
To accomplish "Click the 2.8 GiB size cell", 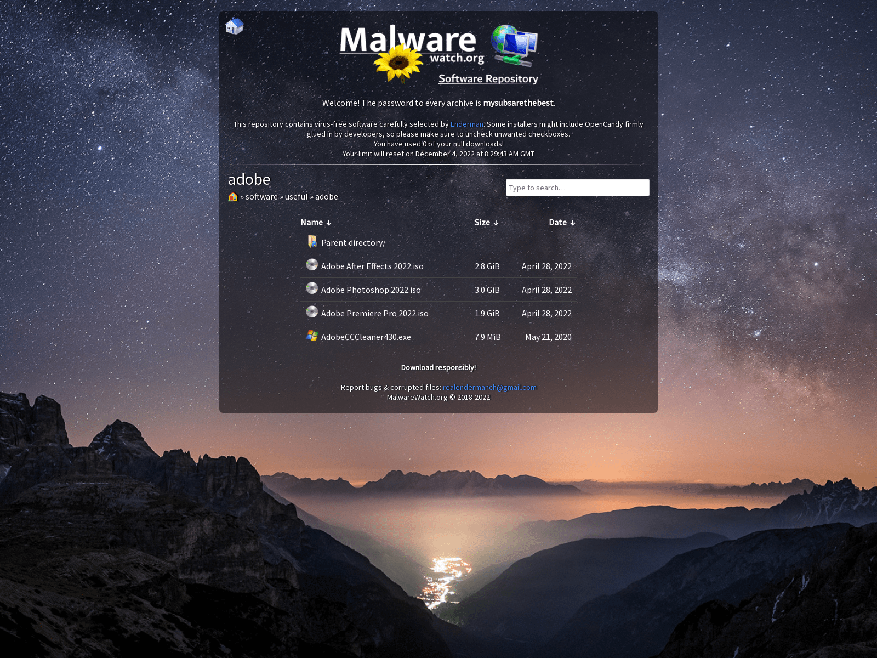I will tap(487, 266).
